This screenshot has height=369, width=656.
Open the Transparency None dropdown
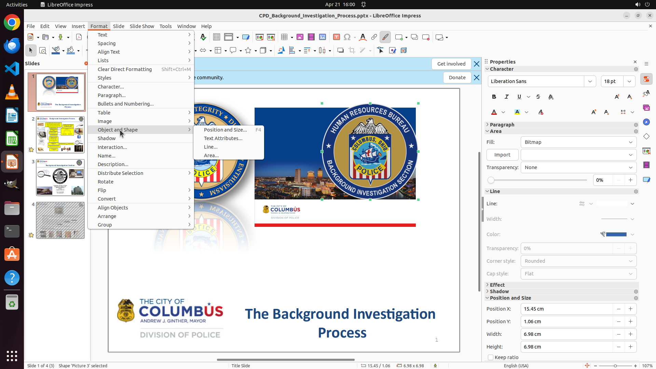578,167
